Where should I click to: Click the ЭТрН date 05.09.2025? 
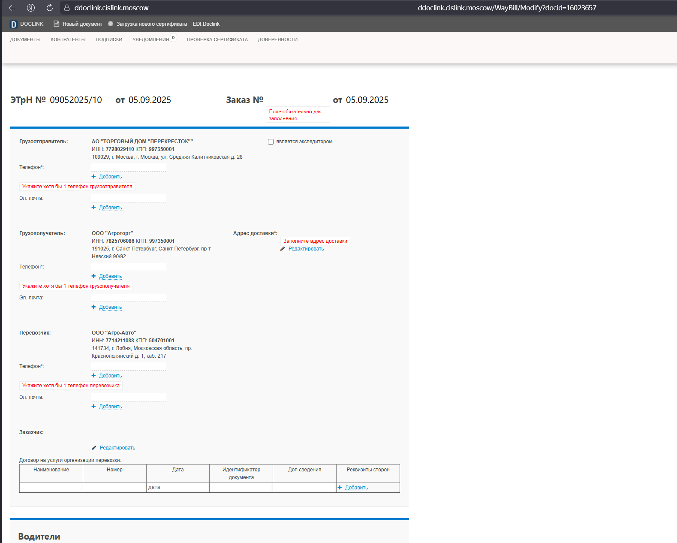(150, 100)
